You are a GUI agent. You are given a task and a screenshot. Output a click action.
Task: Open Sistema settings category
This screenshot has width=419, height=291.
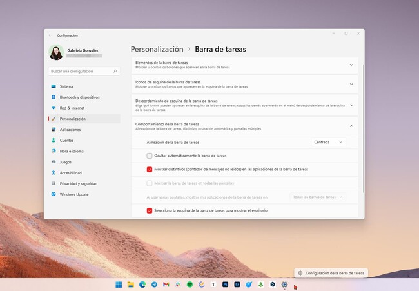click(84, 86)
